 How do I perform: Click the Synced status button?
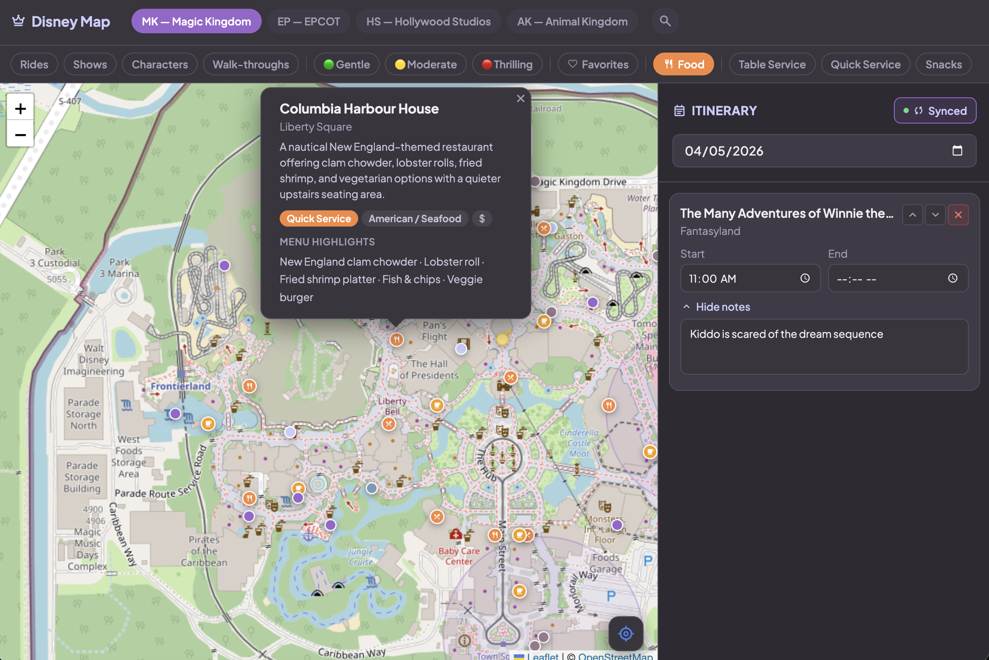point(935,110)
